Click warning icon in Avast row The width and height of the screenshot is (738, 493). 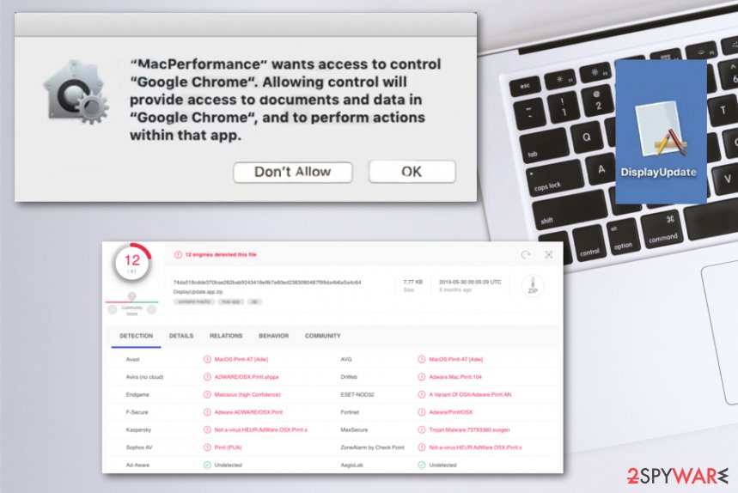coord(207,359)
